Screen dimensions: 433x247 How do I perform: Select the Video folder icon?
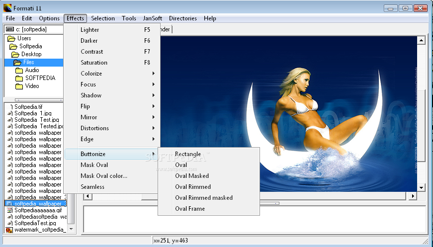19,86
